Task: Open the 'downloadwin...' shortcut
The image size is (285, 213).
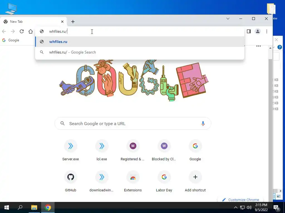Action: tap(102, 181)
